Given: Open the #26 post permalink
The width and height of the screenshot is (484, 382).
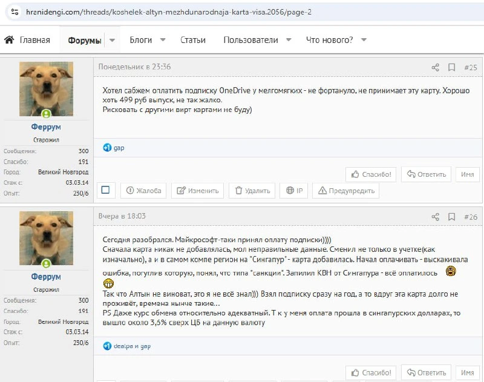Looking at the screenshot, I should [x=471, y=217].
